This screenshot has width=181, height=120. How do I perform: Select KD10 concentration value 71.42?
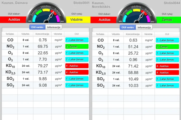[133, 66]
